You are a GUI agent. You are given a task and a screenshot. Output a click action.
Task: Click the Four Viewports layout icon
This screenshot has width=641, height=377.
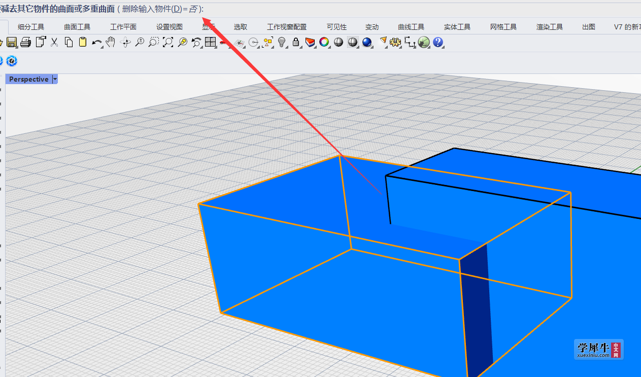click(x=211, y=43)
